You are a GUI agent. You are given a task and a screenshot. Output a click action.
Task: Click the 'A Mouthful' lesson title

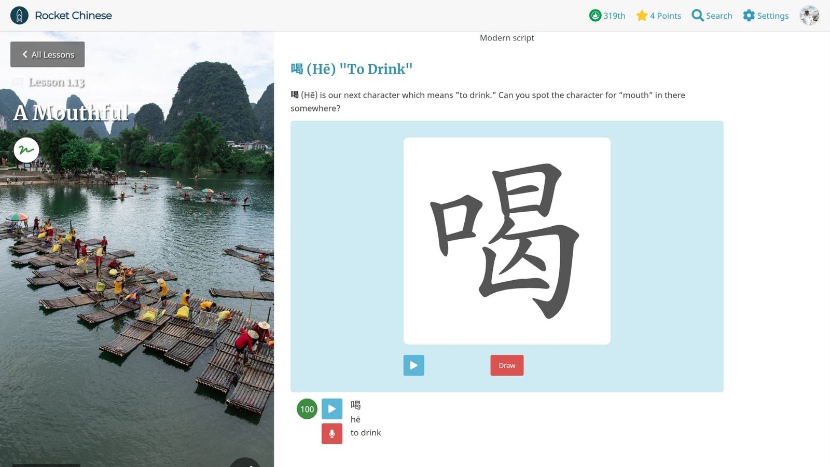[x=71, y=113]
